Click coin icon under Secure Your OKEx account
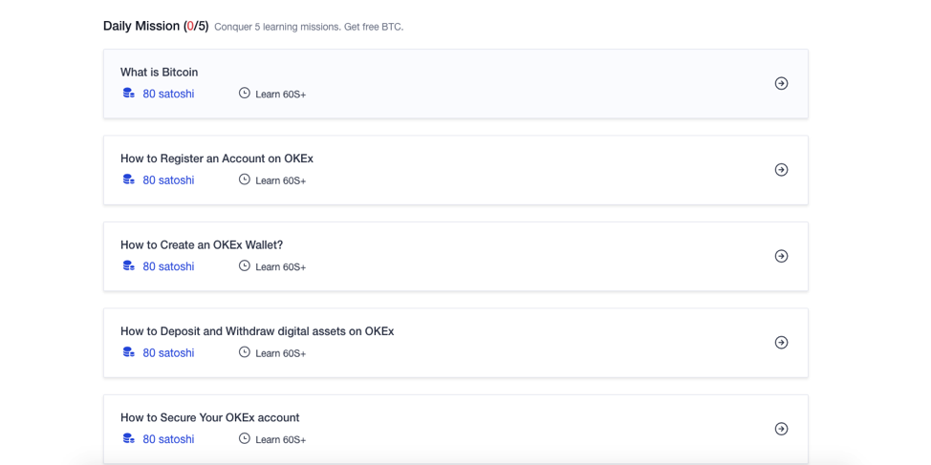 pyautogui.click(x=129, y=439)
